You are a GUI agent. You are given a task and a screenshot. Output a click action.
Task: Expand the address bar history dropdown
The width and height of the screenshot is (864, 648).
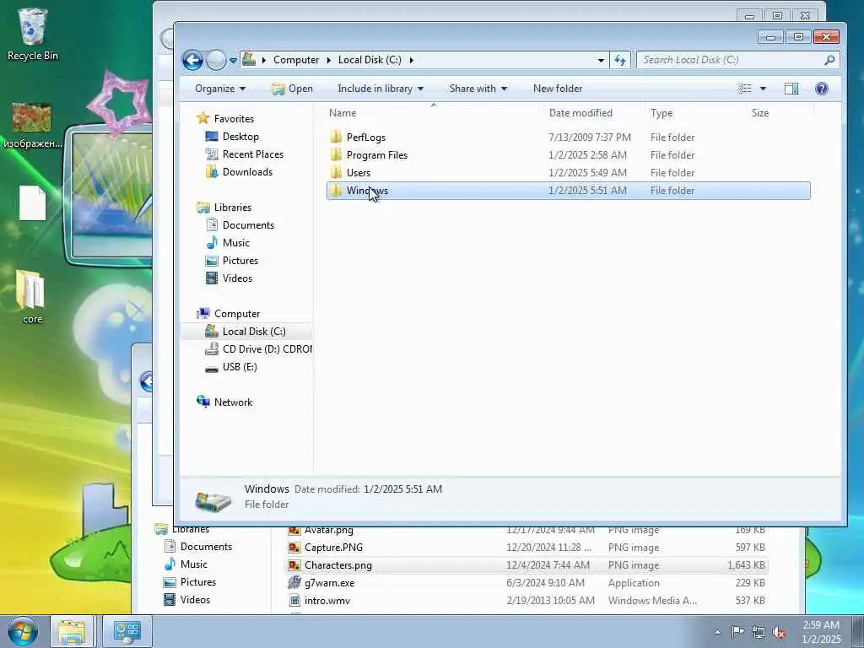[601, 60]
